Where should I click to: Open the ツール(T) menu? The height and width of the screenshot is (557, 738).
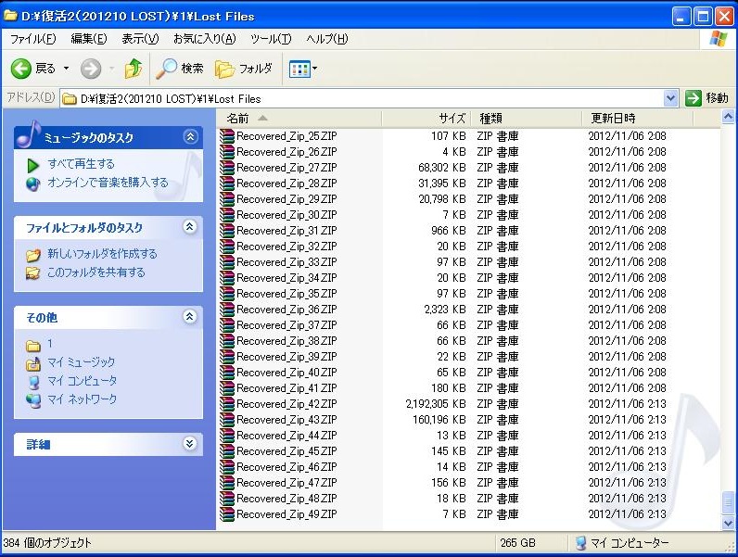271,39
